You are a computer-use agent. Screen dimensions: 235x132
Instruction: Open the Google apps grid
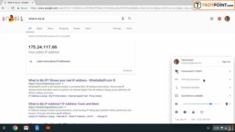click(211, 19)
